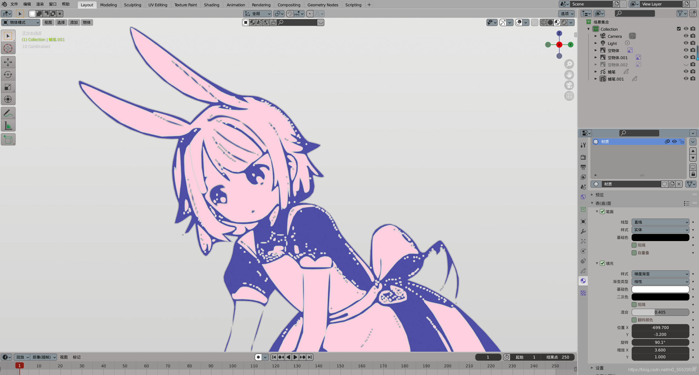Open the 添加 add menu
Image resolution: width=699 pixels, height=375 pixels.
pos(74,22)
